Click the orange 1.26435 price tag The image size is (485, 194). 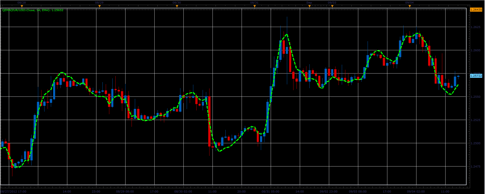476,10
